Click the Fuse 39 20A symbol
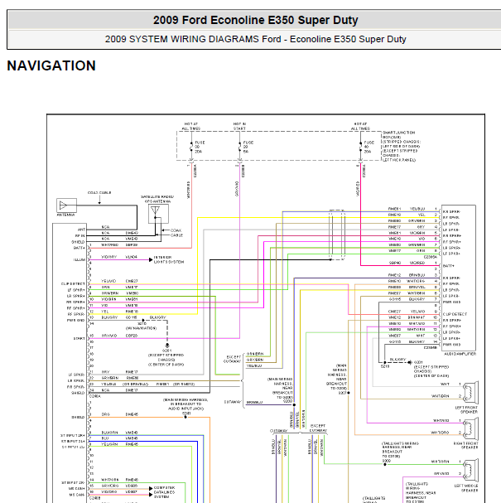 click(191, 147)
